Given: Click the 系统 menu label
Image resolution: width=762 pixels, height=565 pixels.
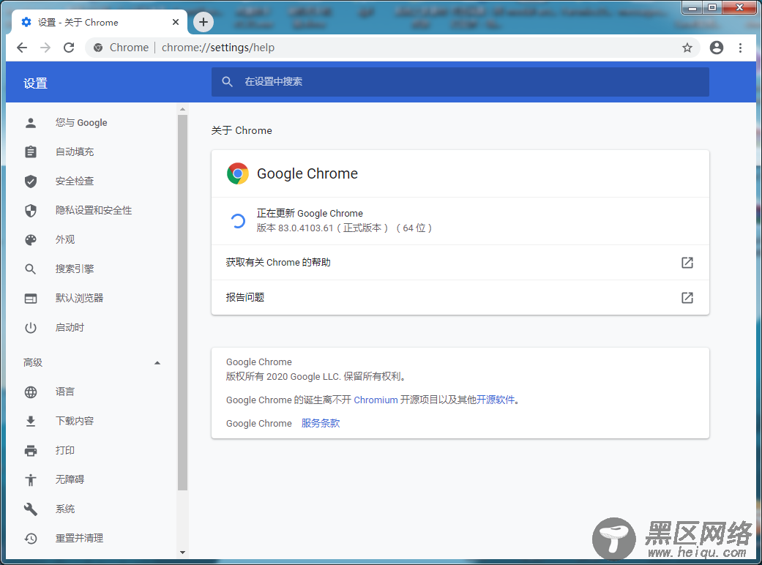Looking at the screenshot, I should (64, 509).
